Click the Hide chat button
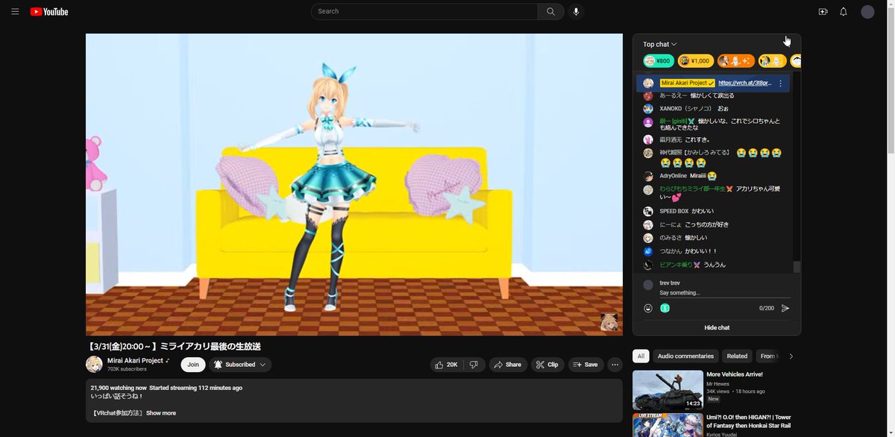 717,328
